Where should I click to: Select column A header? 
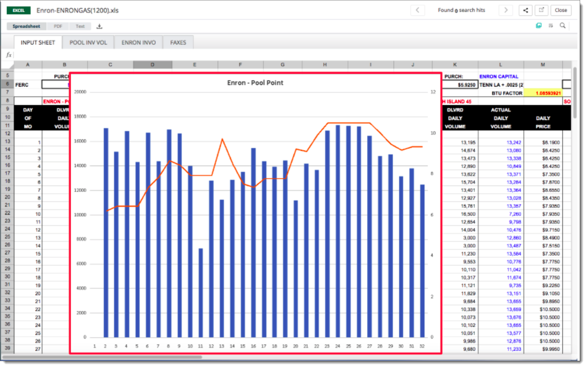pyautogui.click(x=28, y=64)
